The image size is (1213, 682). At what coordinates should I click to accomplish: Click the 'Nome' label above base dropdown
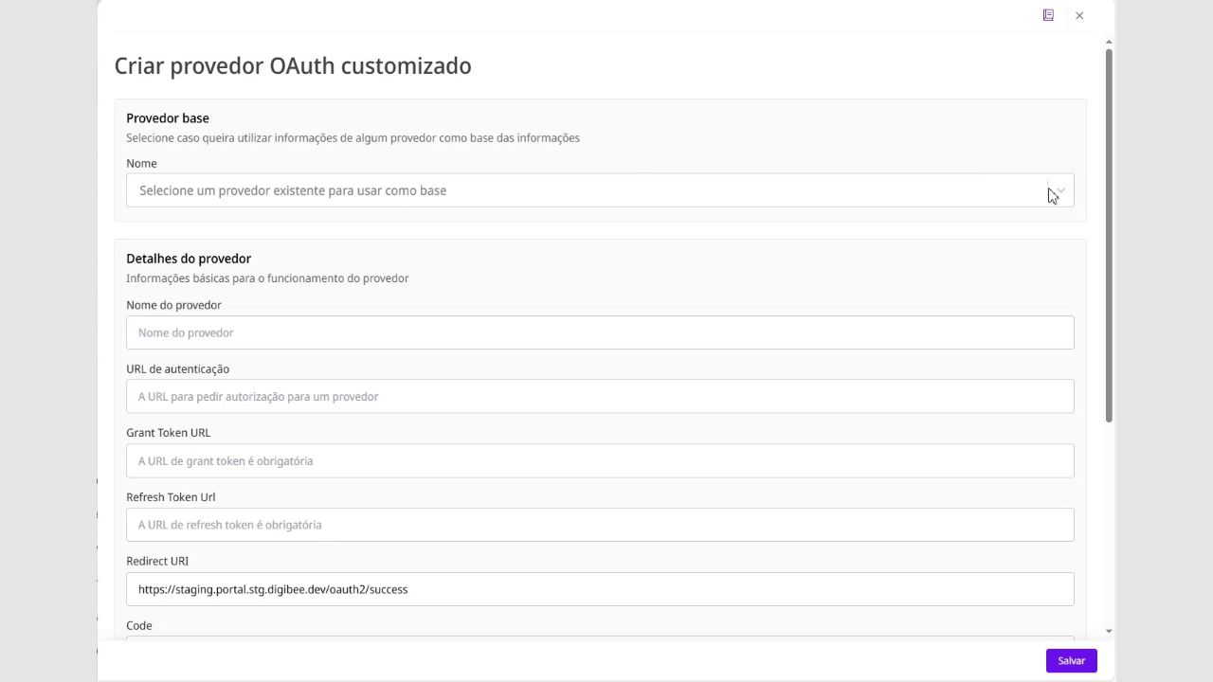141,164
